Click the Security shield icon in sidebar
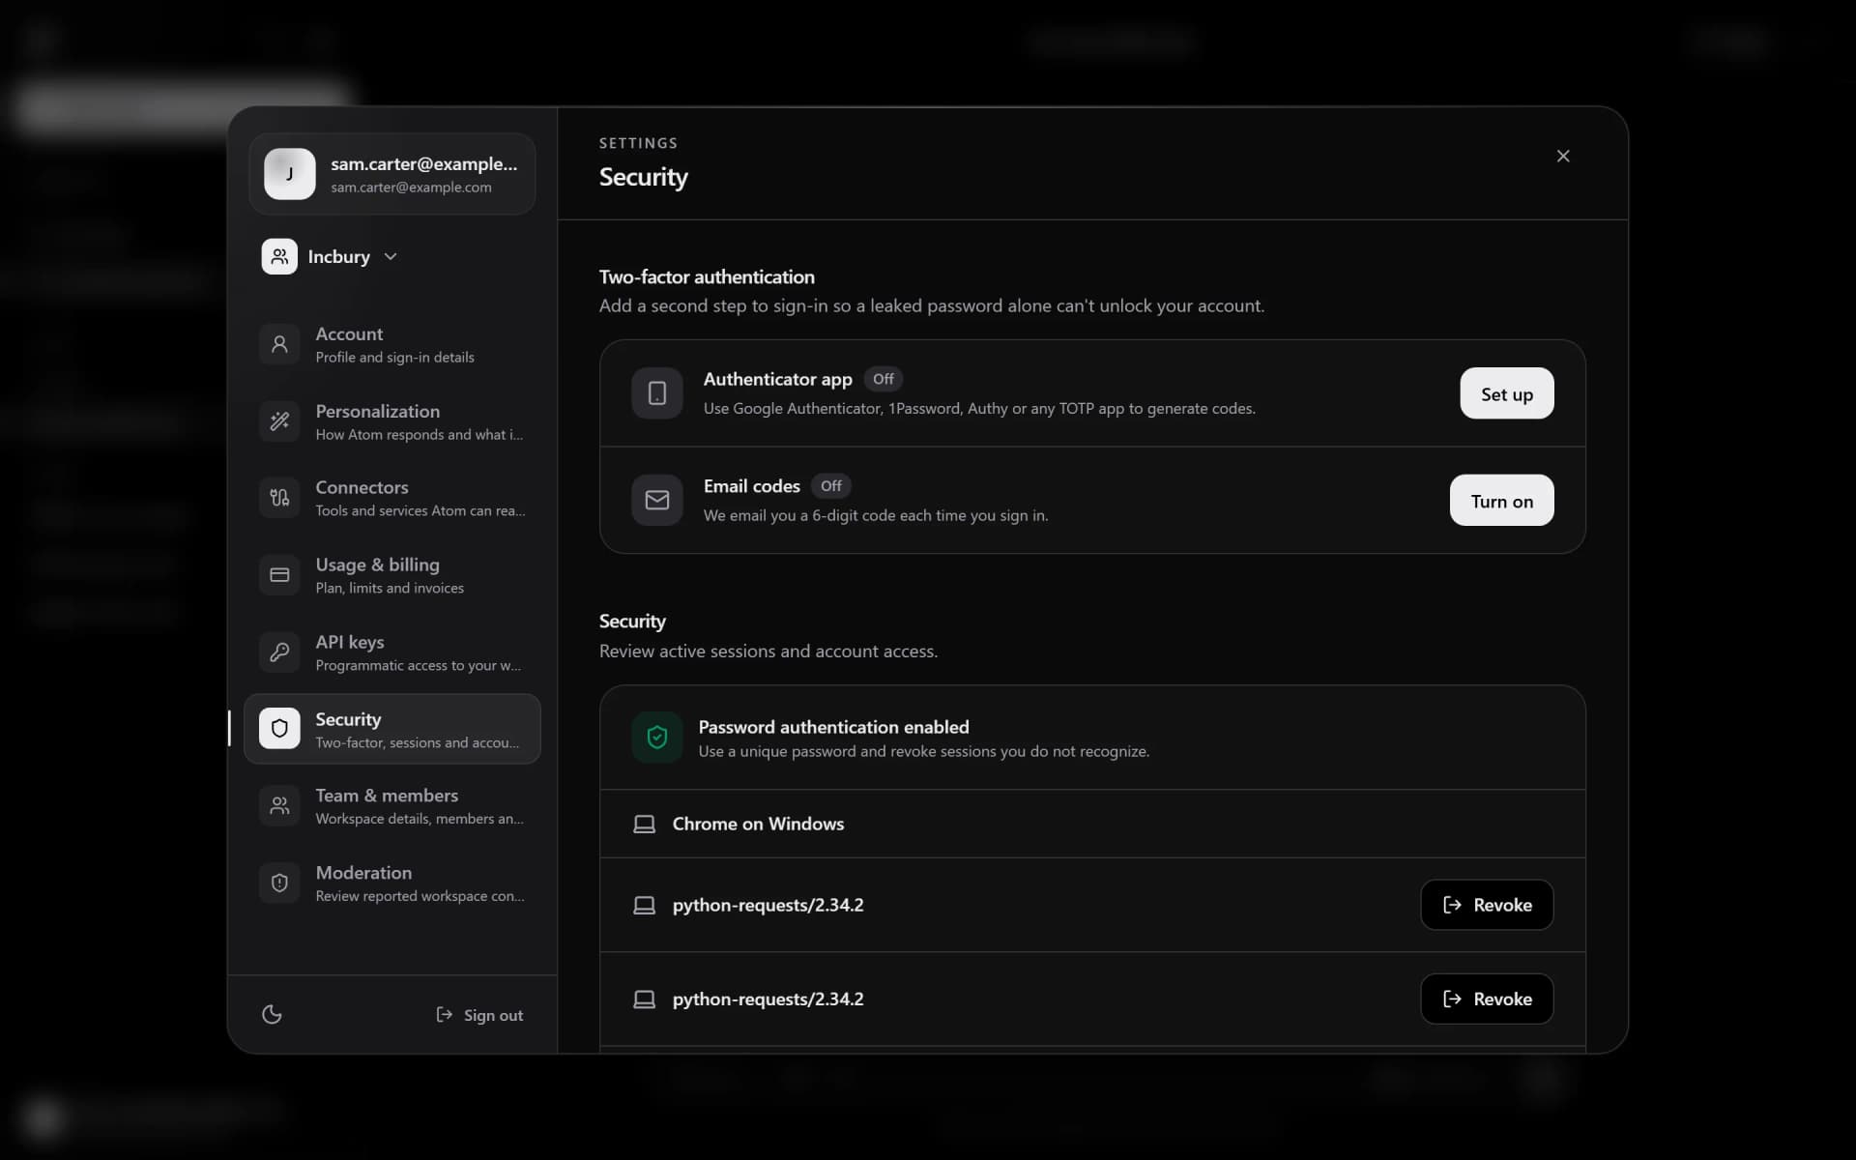The height and width of the screenshot is (1160, 1856). (x=279, y=729)
